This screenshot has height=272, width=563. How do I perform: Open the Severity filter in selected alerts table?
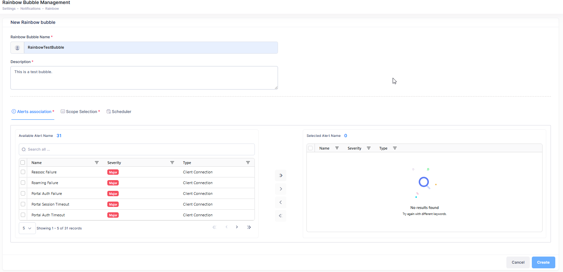(x=369, y=148)
